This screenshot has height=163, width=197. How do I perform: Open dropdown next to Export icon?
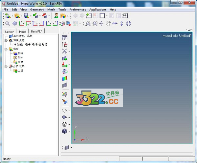pos(49,16)
